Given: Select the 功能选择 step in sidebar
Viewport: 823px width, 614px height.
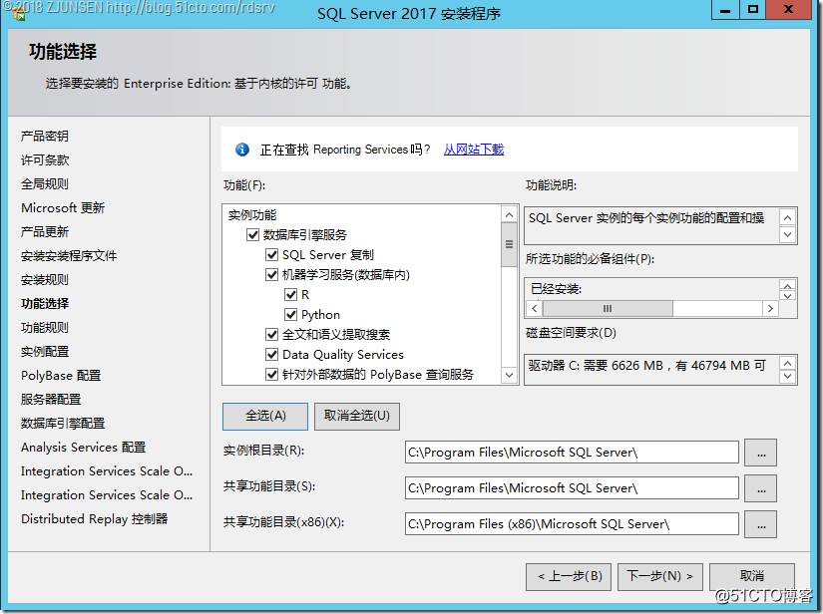Looking at the screenshot, I should point(45,304).
